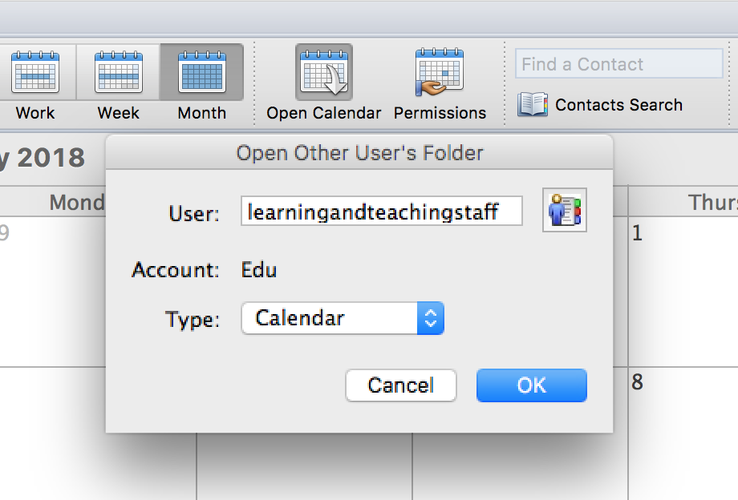Screen dimensions: 738x500
Task: Open the Calendar type combo box
Action: coord(343,318)
